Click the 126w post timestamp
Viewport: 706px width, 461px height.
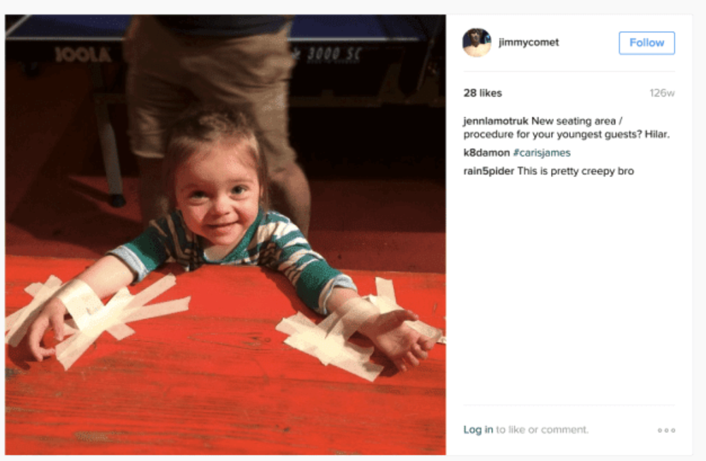point(662,93)
